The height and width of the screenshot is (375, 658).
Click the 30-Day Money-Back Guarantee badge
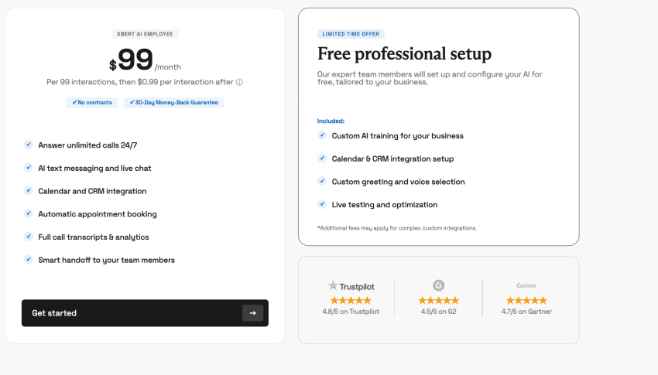pyautogui.click(x=173, y=102)
